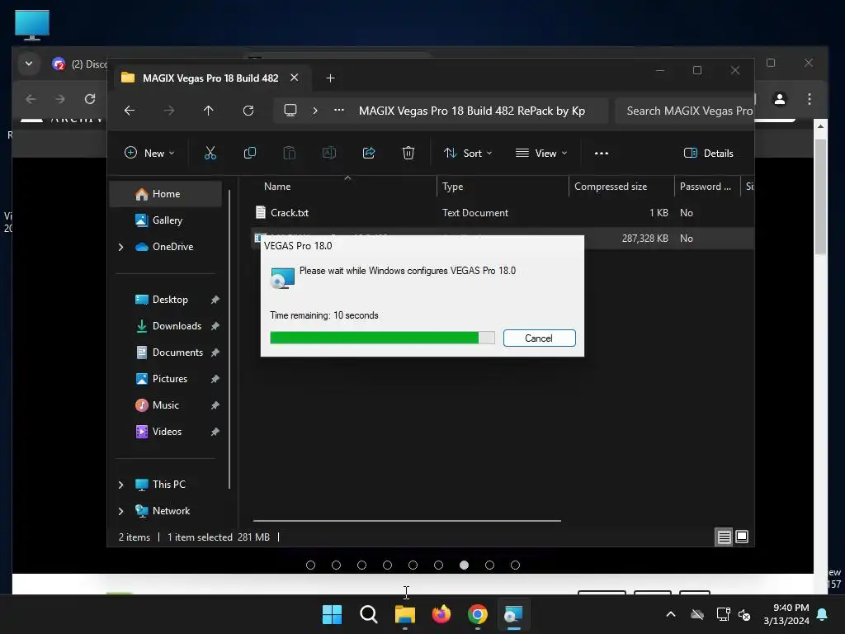This screenshot has width=845, height=634.
Task: Select the seventh filled carousel dot
Action: coord(464,565)
